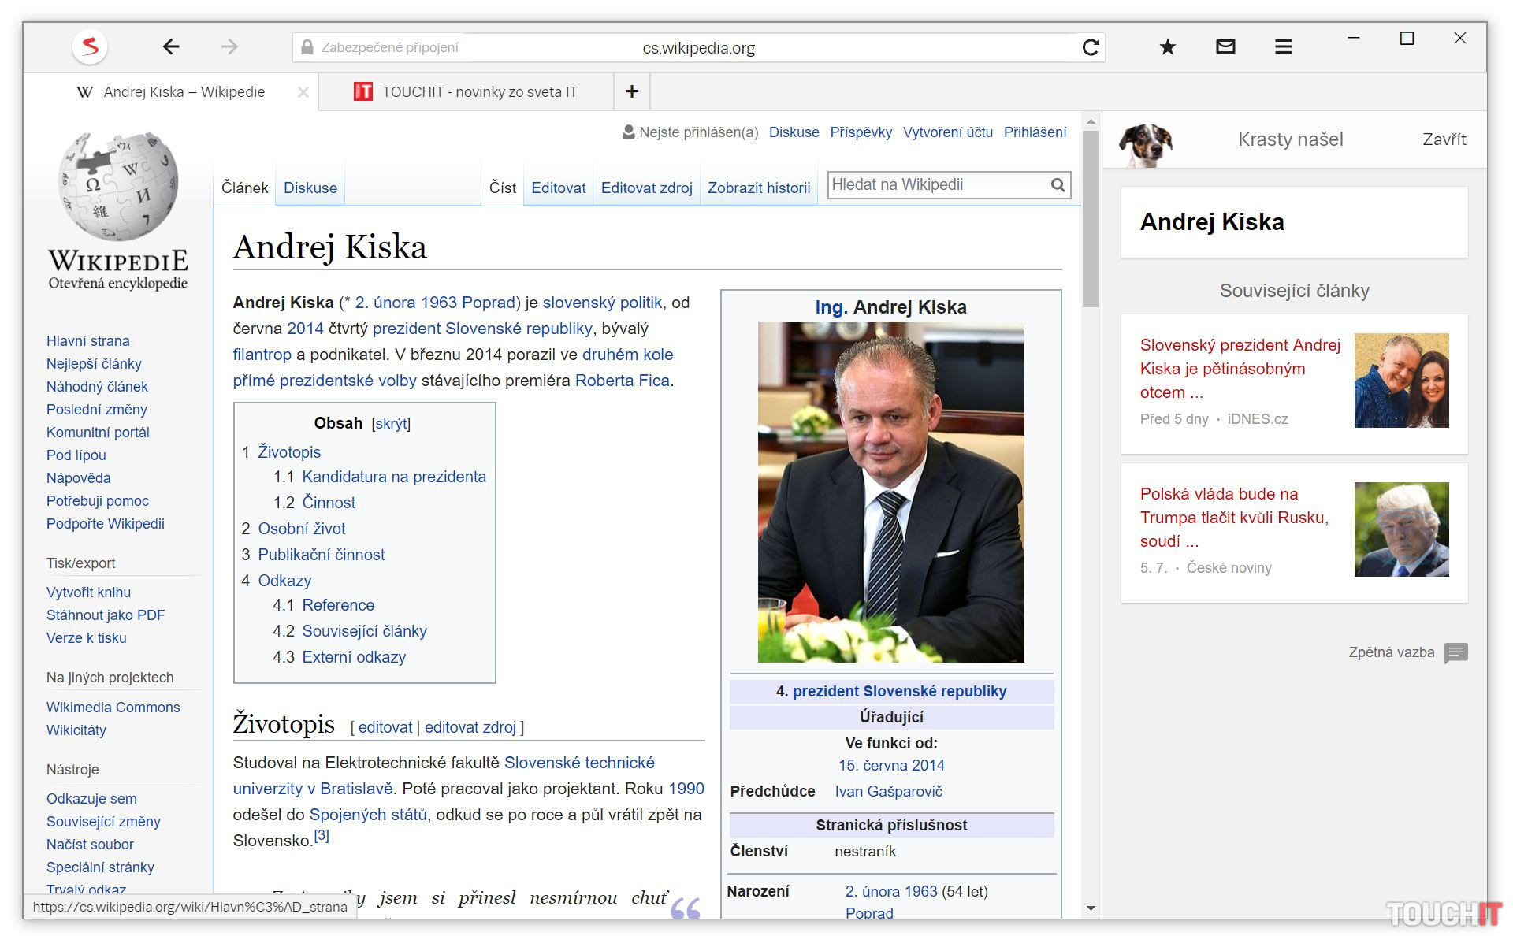Bookmark the page with the star icon

point(1167,47)
